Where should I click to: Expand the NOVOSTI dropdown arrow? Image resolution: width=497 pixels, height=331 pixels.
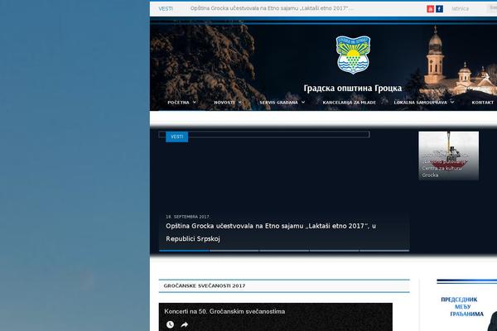240,103
